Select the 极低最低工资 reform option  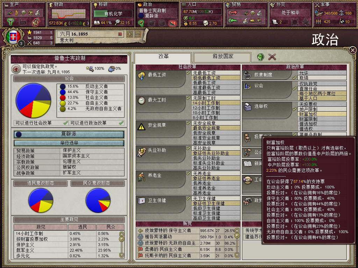[216, 78]
